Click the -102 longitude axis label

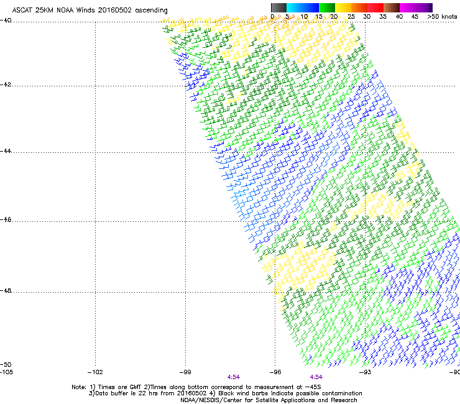coord(95,372)
